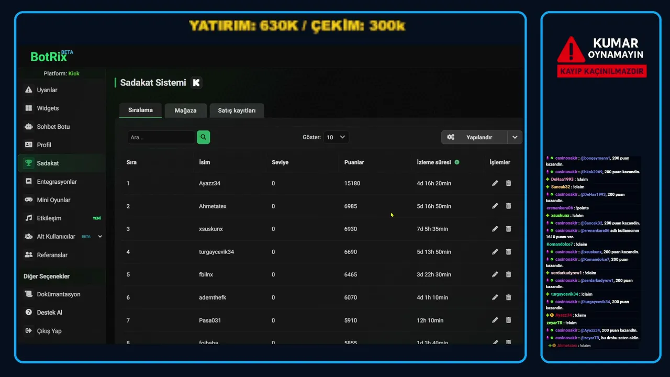
Task: Click the Çıkış Yap logout icon
Action: click(x=28, y=331)
